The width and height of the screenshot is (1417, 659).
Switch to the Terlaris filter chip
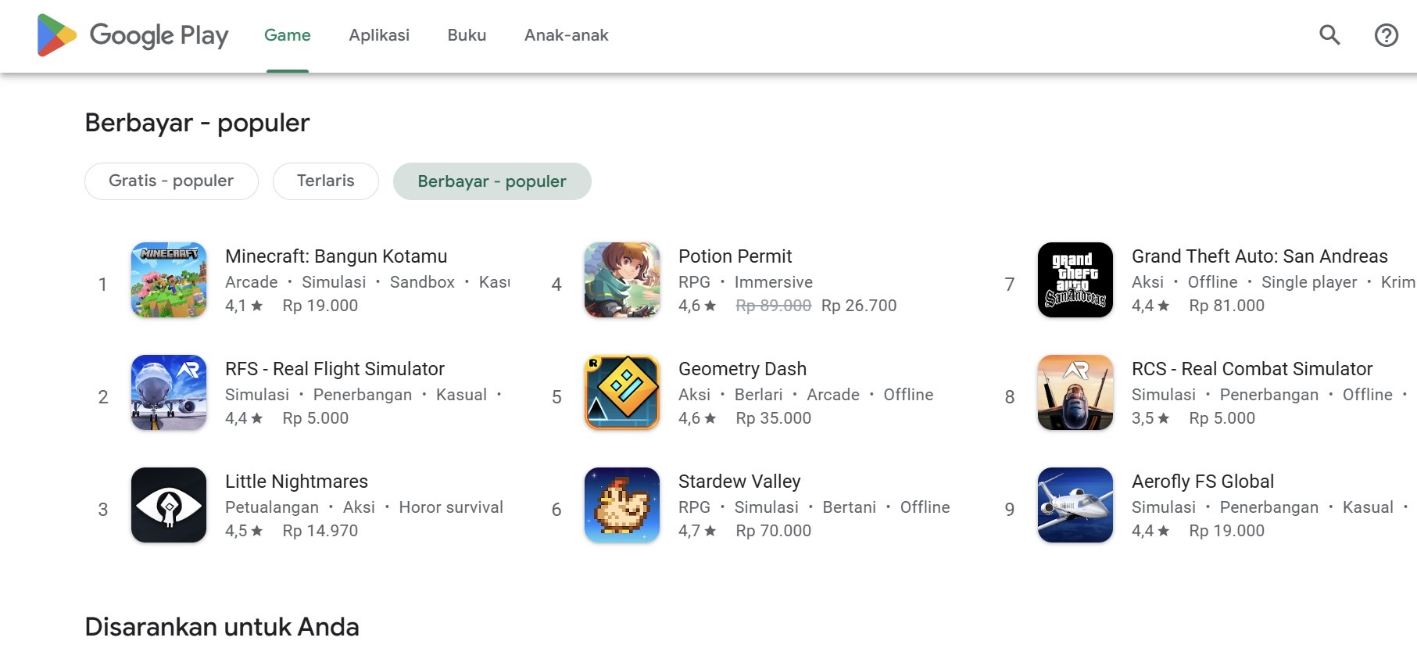click(x=325, y=181)
